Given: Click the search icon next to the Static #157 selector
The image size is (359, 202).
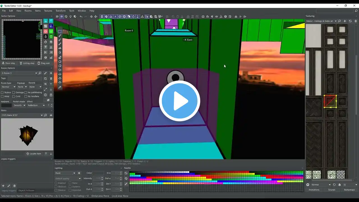Looking at the screenshot, I should (46, 115).
